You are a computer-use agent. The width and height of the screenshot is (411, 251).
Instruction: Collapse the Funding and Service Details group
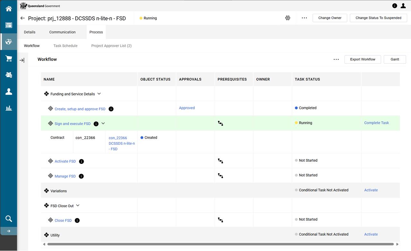(x=99, y=94)
